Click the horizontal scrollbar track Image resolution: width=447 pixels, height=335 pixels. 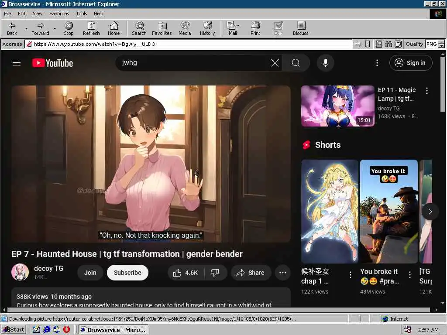tap(218, 310)
